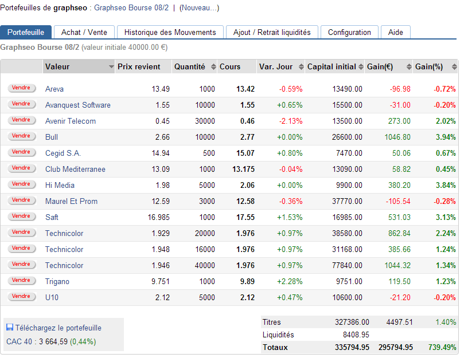Sort by Capital initial column arrows
This screenshot has height=358, width=468.
(x=361, y=67)
